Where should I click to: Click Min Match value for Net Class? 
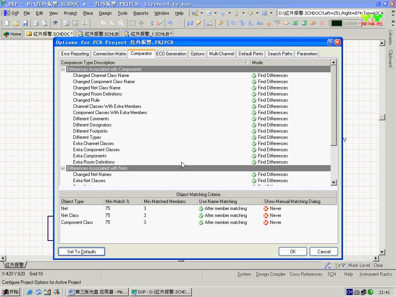pyautogui.click(x=108, y=215)
